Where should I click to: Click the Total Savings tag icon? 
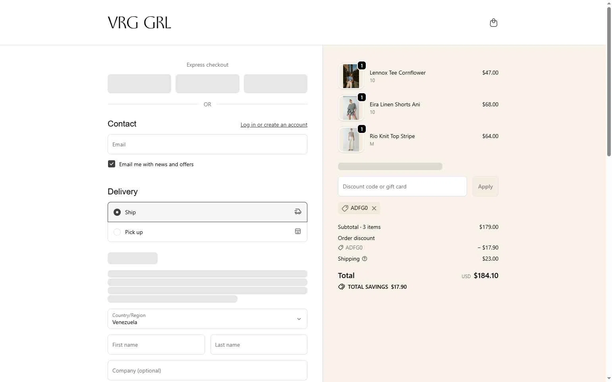(342, 287)
